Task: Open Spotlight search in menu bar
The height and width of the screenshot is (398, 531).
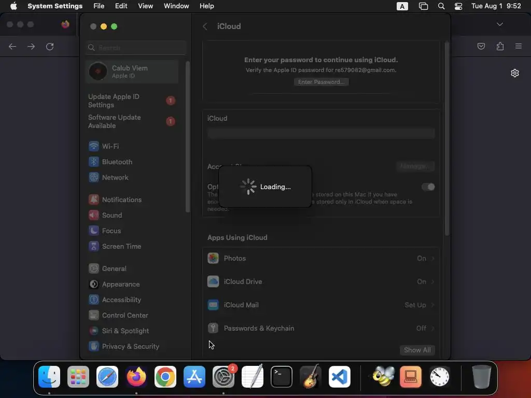Action: coord(441,6)
